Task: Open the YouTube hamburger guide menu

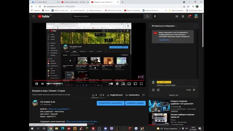Action: pos(33,16)
